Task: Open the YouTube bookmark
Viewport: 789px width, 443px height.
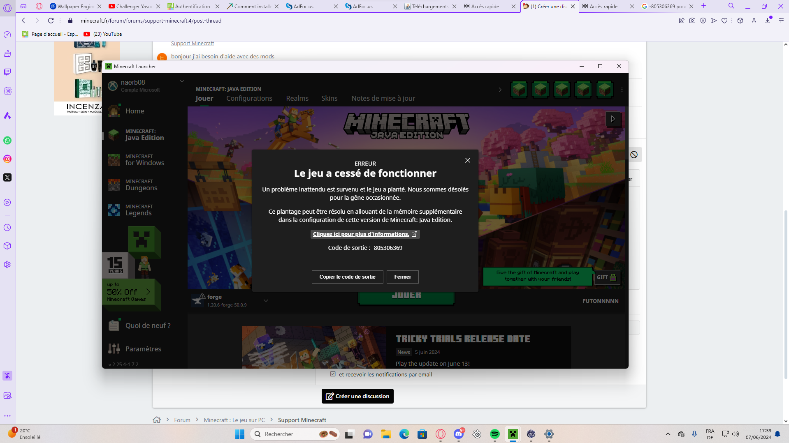Action: pos(103,34)
